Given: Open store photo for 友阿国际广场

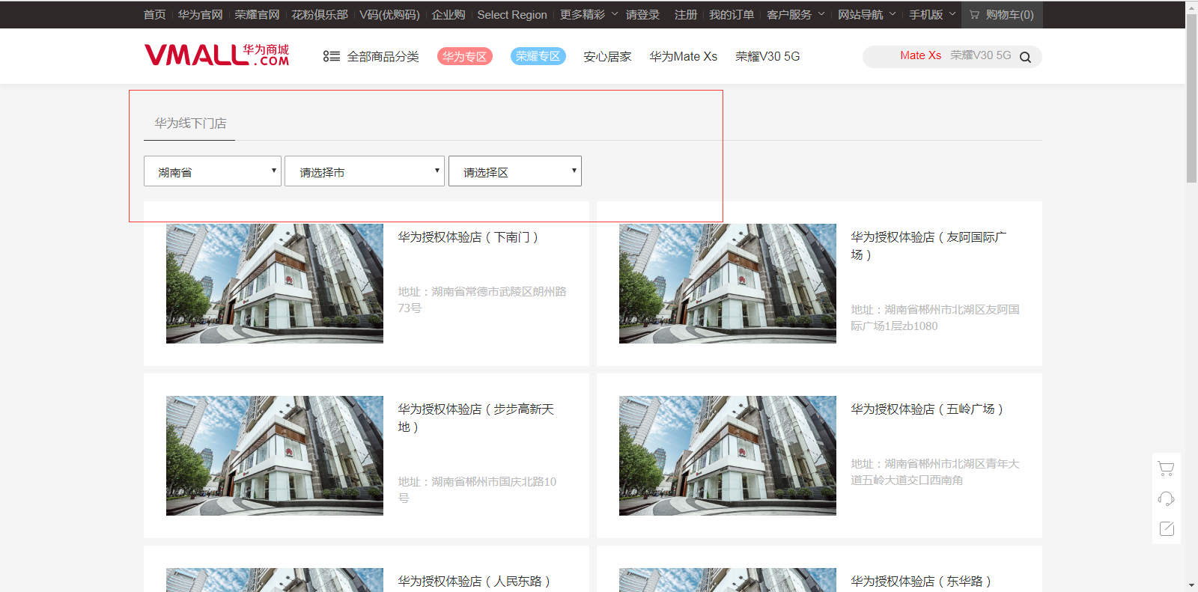Looking at the screenshot, I should click(728, 284).
